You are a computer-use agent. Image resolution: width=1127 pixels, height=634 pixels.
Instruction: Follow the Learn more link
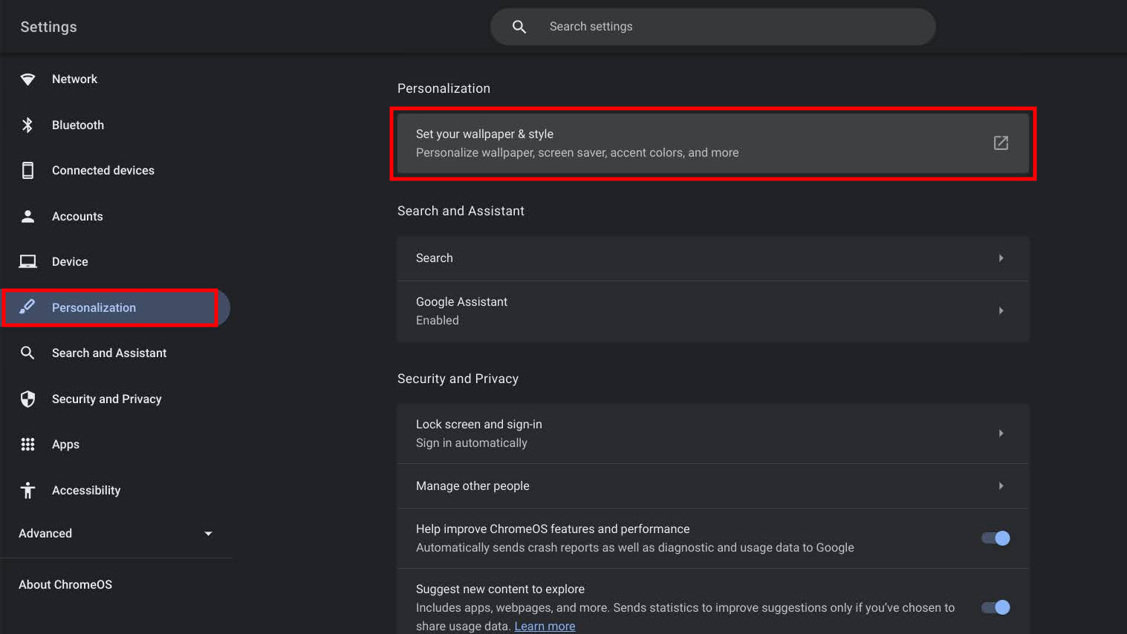545,627
